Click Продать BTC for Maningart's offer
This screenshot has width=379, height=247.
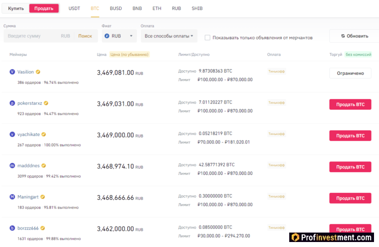click(x=350, y=198)
